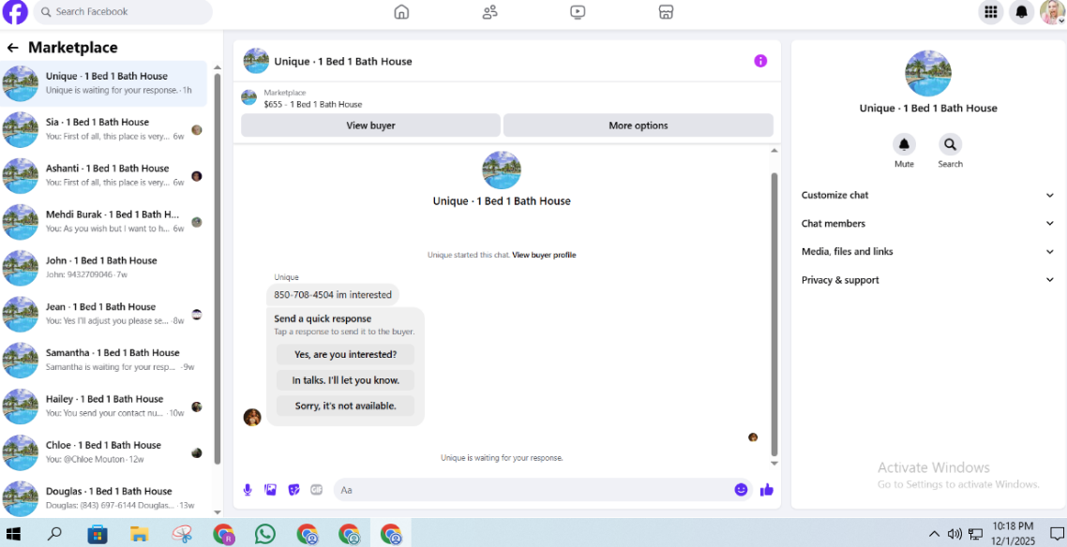Open the volume control in tray
The height and width of the screenshot is (547, 1067).
coord(954,534)
